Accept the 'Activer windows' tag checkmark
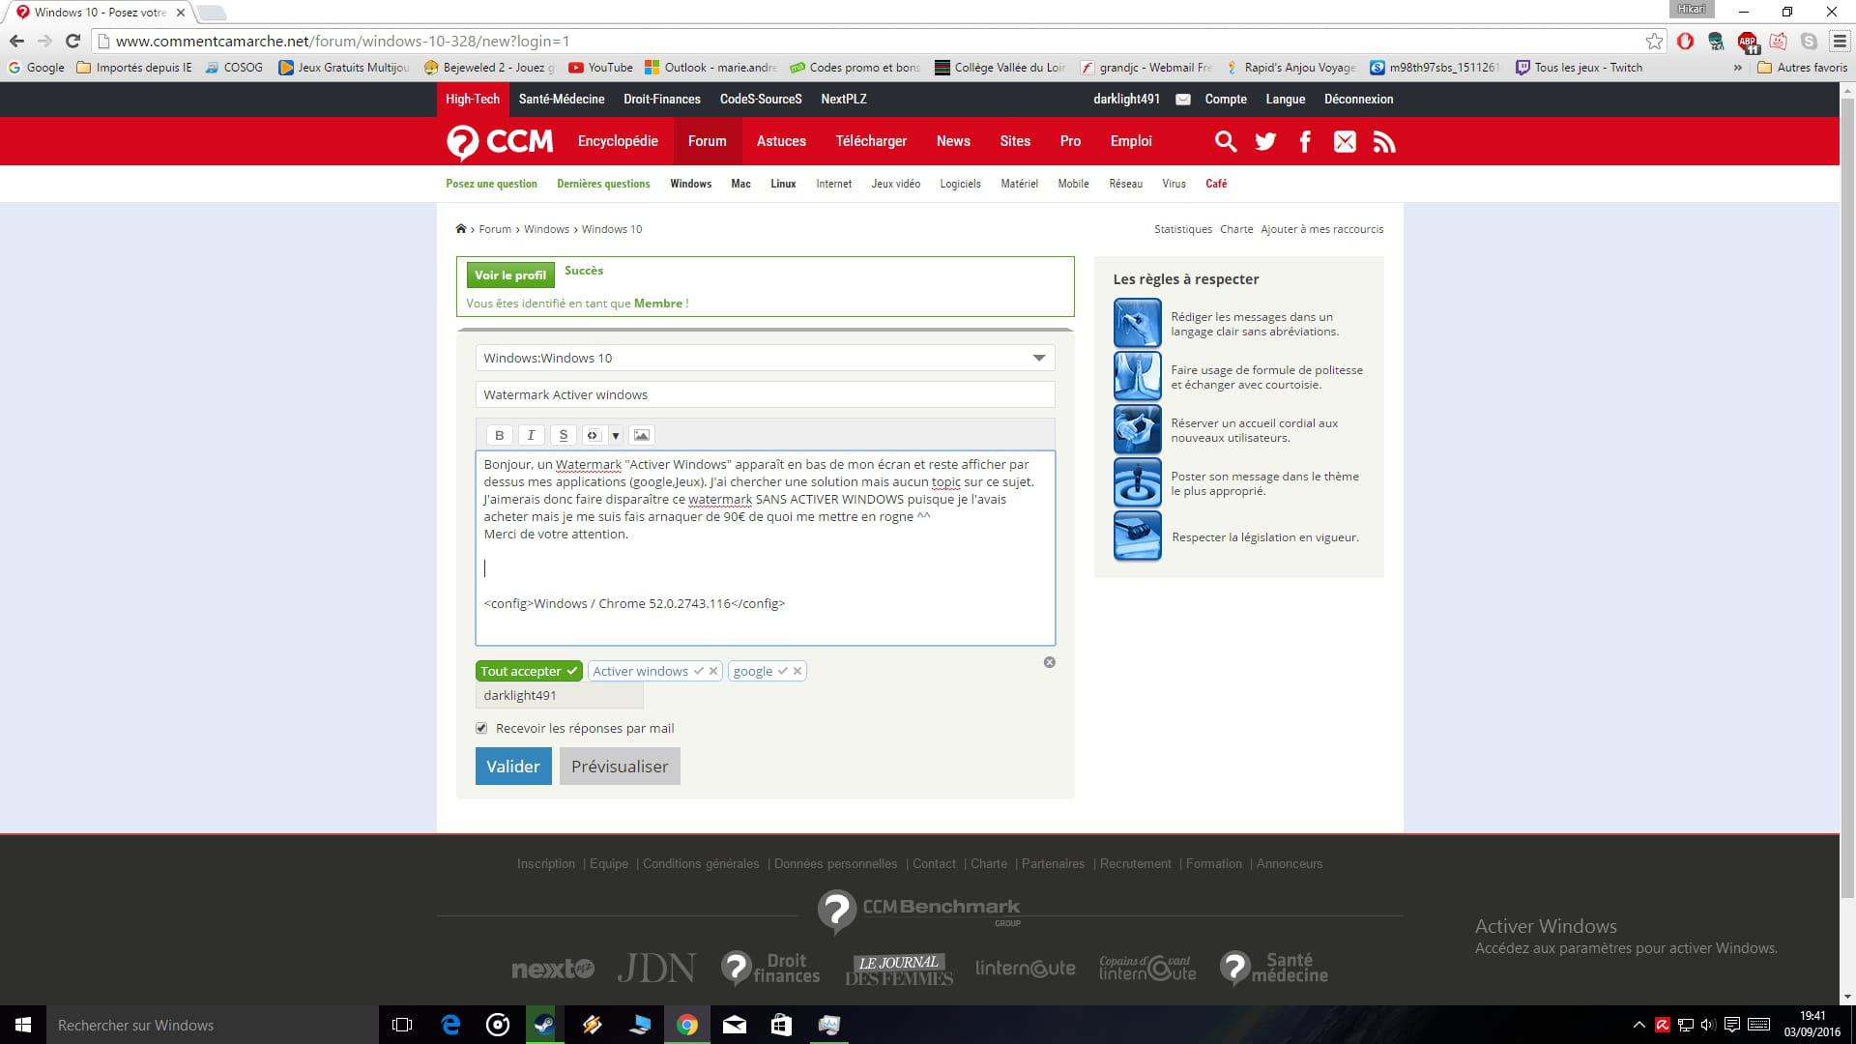 pos(699,671)
